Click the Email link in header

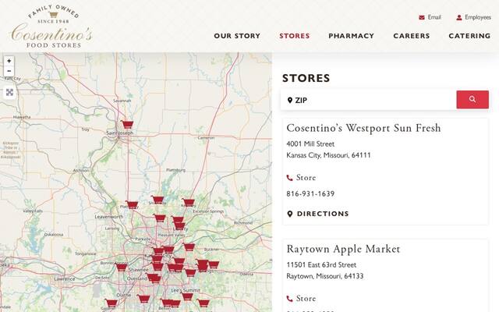[x=430, y=17]
